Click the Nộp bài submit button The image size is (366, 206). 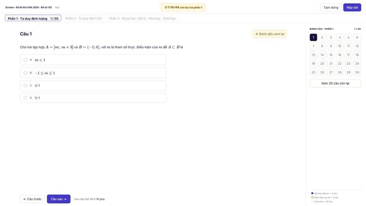[x=352, y=8]
